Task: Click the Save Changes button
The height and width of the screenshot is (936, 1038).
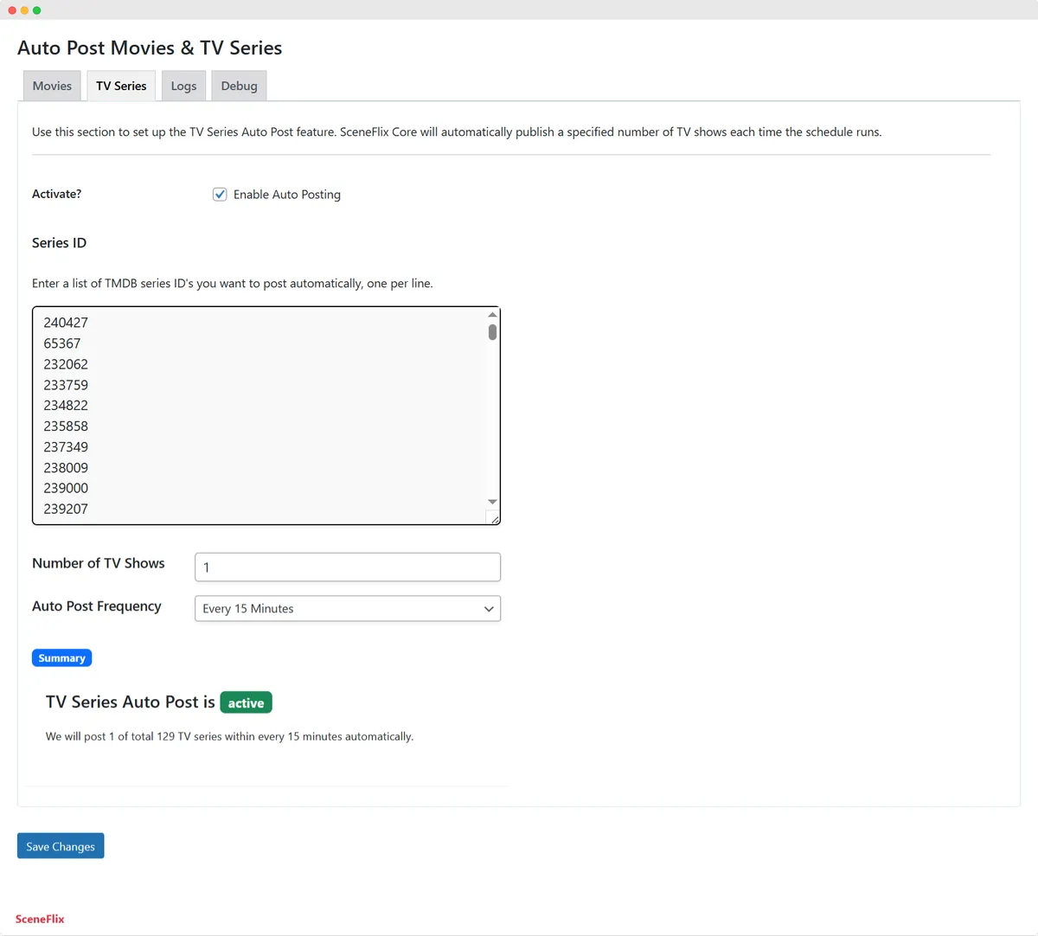Action: pyautogui.click(x=61, y=846)
